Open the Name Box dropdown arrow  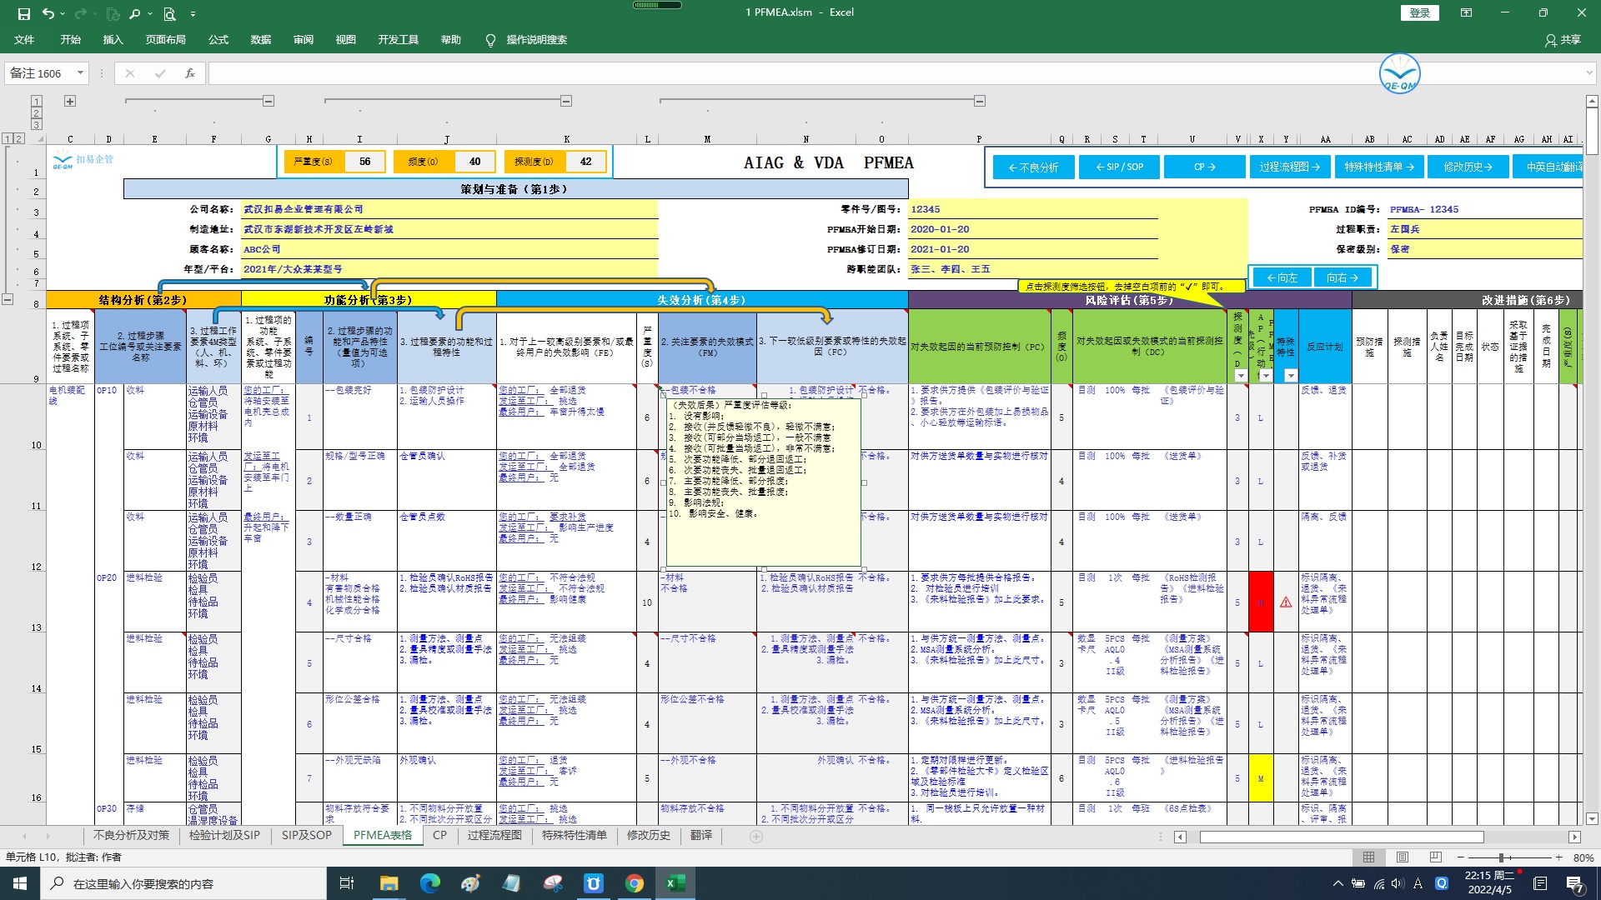pyautogui.click(x=80, y=73)
